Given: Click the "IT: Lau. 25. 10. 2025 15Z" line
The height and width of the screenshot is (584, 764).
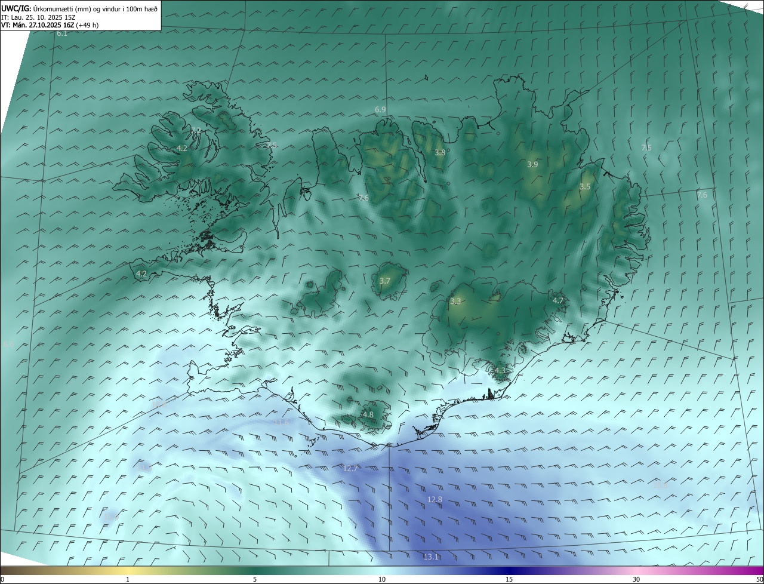Looking at the screenshot, I should pos(38,17).
